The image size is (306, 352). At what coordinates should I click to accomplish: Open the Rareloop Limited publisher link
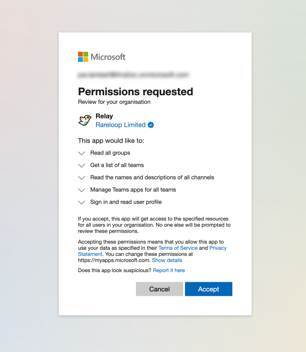click(121, 125)
